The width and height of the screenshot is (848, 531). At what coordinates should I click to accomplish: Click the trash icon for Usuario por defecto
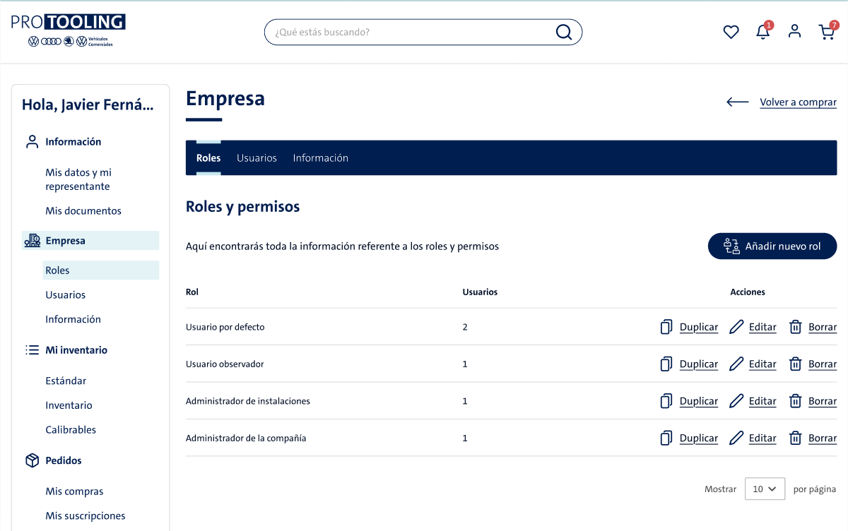click(796, 327)
